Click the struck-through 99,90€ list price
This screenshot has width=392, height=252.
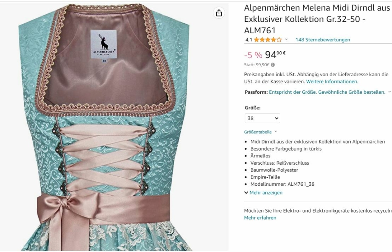[x=263, y=65]
